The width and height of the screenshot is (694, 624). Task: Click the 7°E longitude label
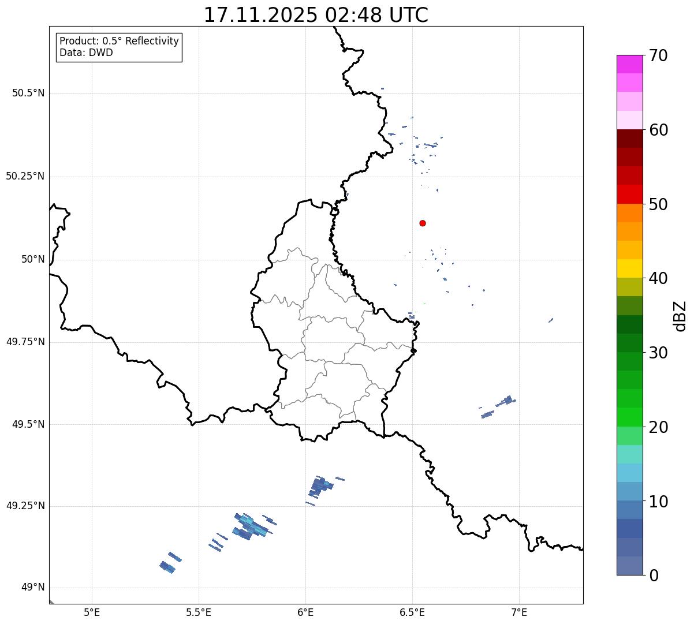pos(519,612)
